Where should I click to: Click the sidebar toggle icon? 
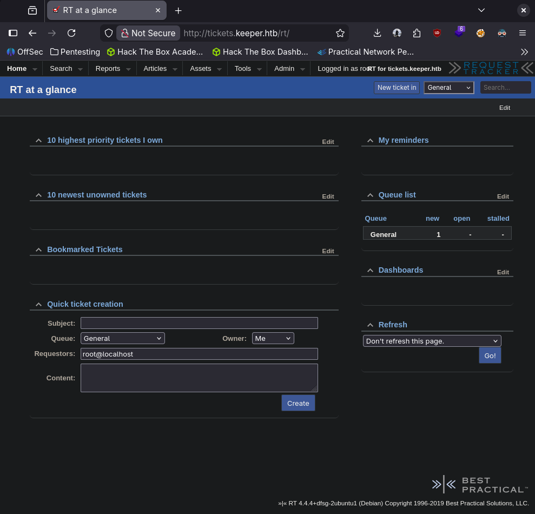[x=13, y=33]
